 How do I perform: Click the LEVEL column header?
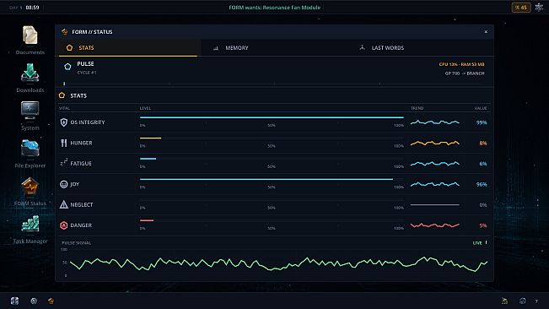click(x=145, y=108)
